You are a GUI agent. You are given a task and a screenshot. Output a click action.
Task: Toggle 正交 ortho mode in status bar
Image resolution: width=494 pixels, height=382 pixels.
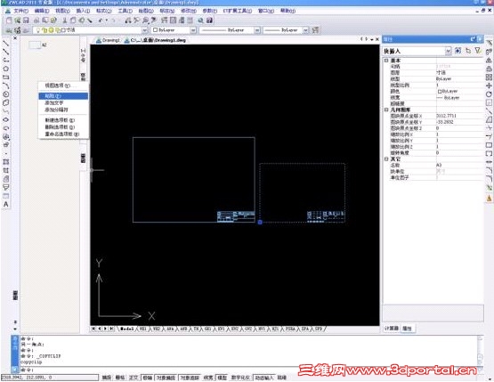pyautogui.click(x=134, y=378)
